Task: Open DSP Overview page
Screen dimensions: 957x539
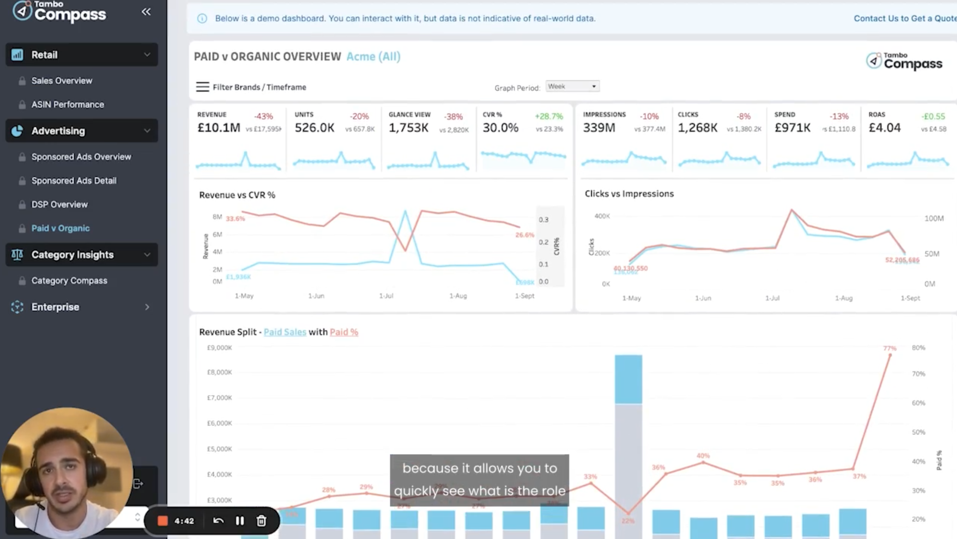Action: (x=59, y=204)
